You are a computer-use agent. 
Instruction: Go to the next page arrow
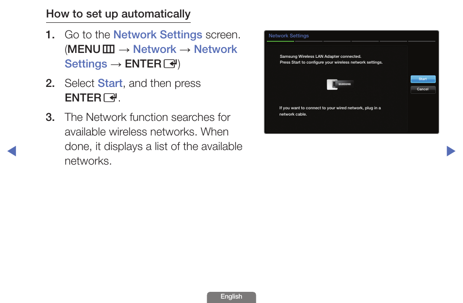click(451, 151)
